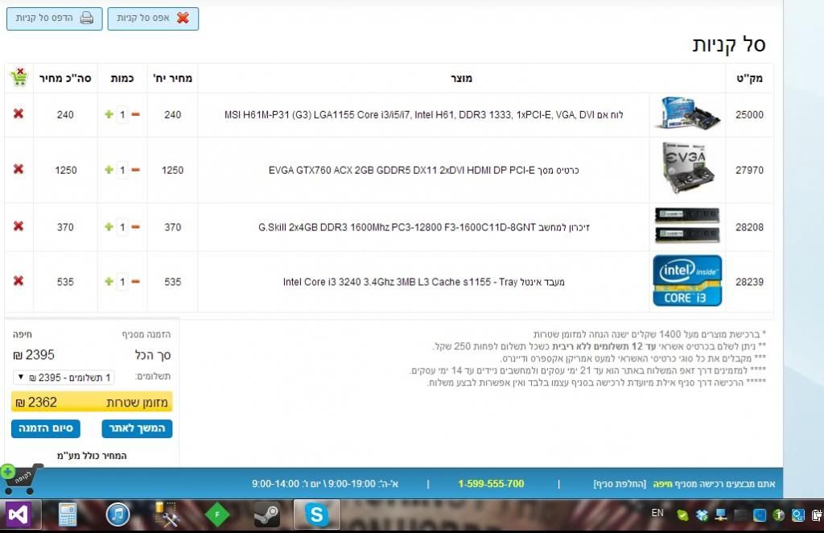
Task: Reduce Intel Core i3 quantity with minus
Action: pyautogui.click(x=135, y=282)
